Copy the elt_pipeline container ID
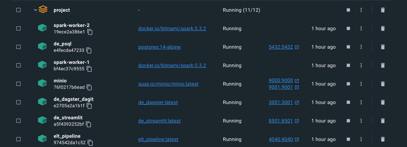The image size is (407, 147). [90, 143]
